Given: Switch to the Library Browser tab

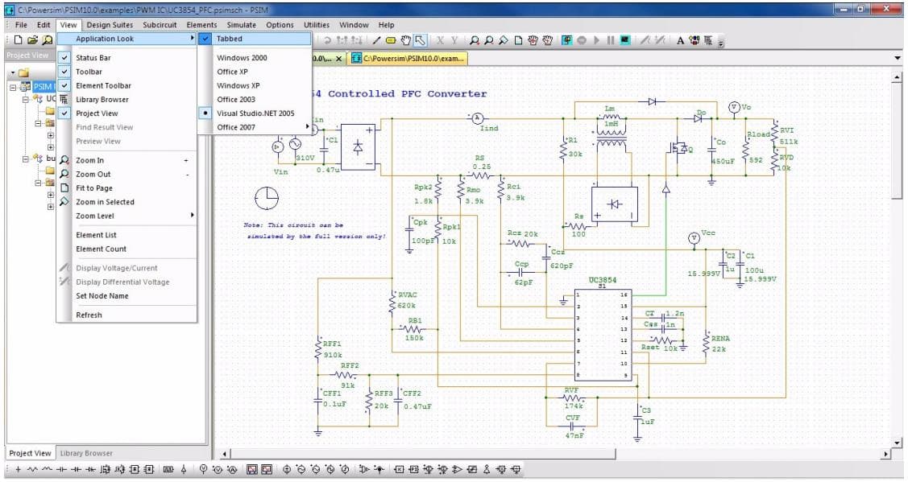Looking at the screenshot, I should coord(86,453).
